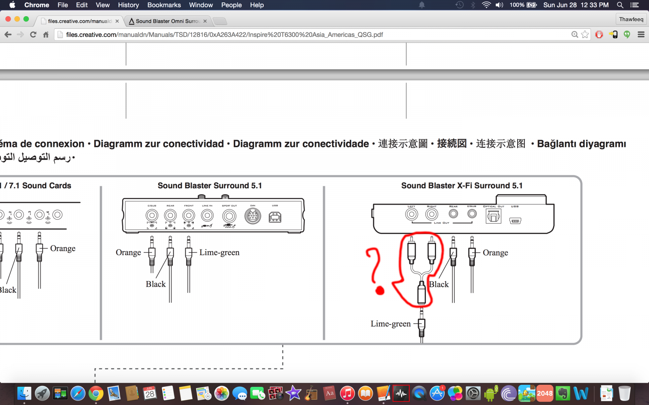
Task: Open Contacts book in Dock
Action: click(132, 393)
